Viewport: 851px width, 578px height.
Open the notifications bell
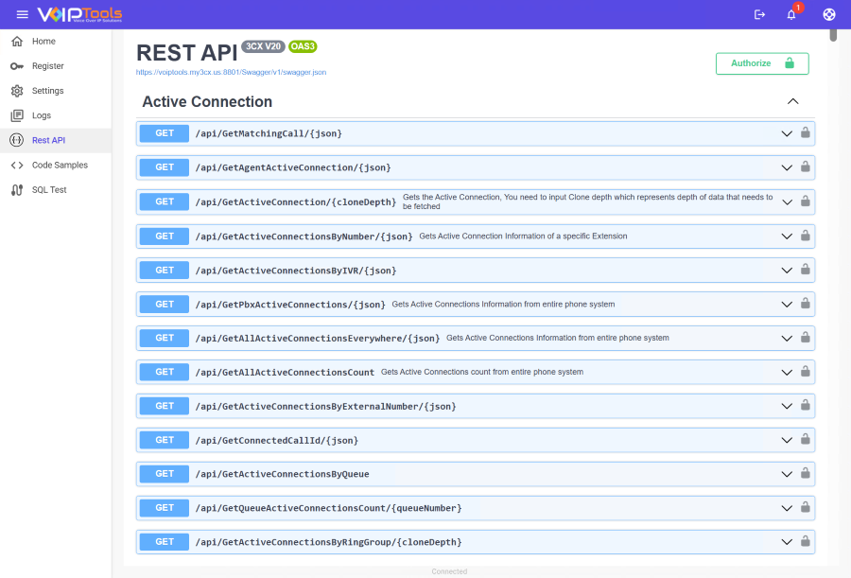click(x=791, y=14)
